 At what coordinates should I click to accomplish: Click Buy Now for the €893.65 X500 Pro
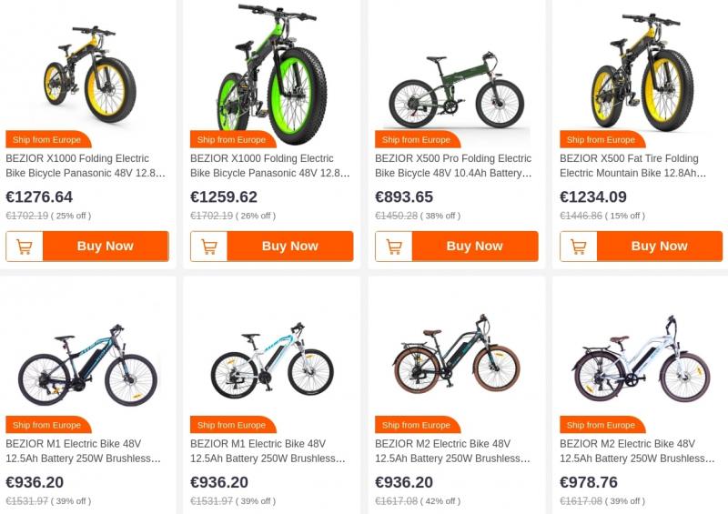tap(474, 247)
